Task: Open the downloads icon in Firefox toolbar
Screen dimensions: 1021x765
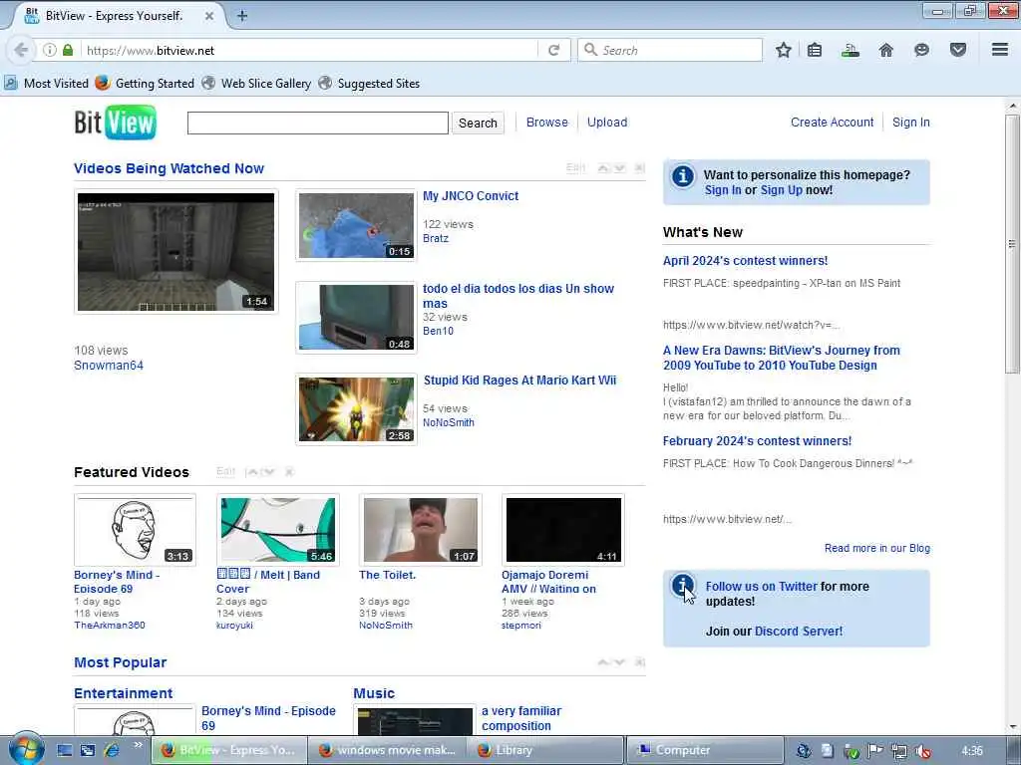Action: (850, 50)
